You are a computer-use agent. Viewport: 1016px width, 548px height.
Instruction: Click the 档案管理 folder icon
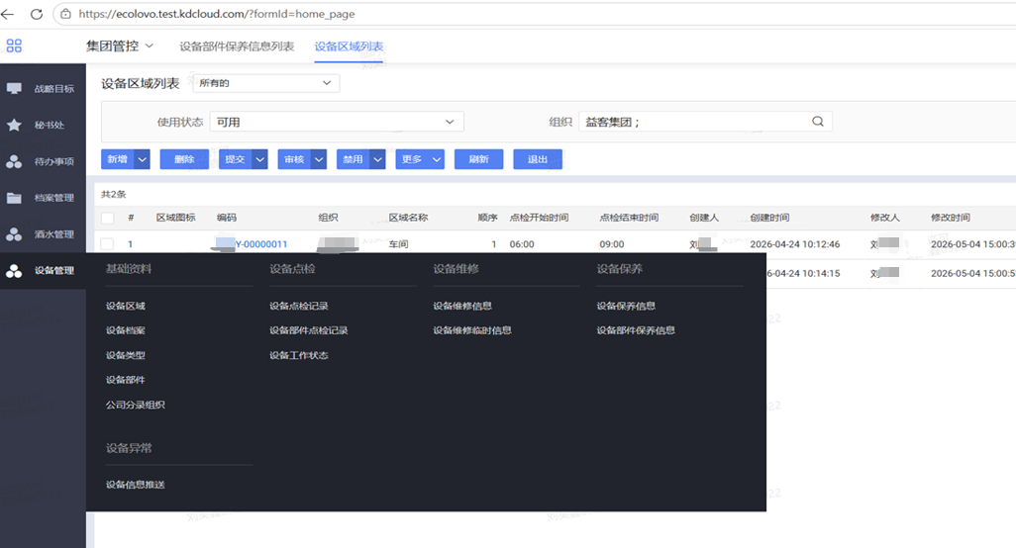coord(14,198)
